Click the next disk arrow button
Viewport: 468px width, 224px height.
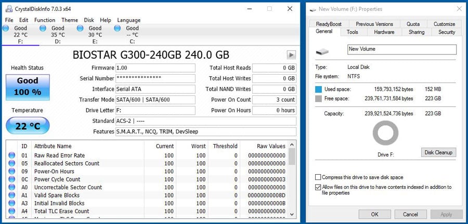pyautogui.click(x=291, y=55)
